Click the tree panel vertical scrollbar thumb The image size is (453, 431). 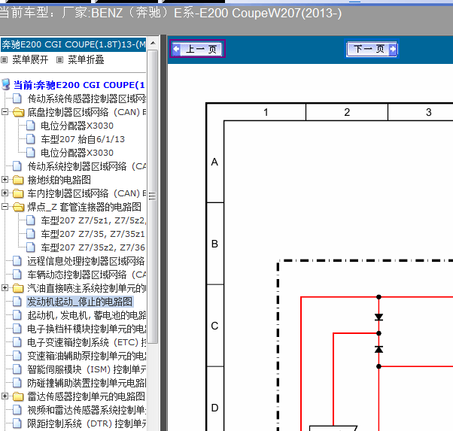click(153, 196)
